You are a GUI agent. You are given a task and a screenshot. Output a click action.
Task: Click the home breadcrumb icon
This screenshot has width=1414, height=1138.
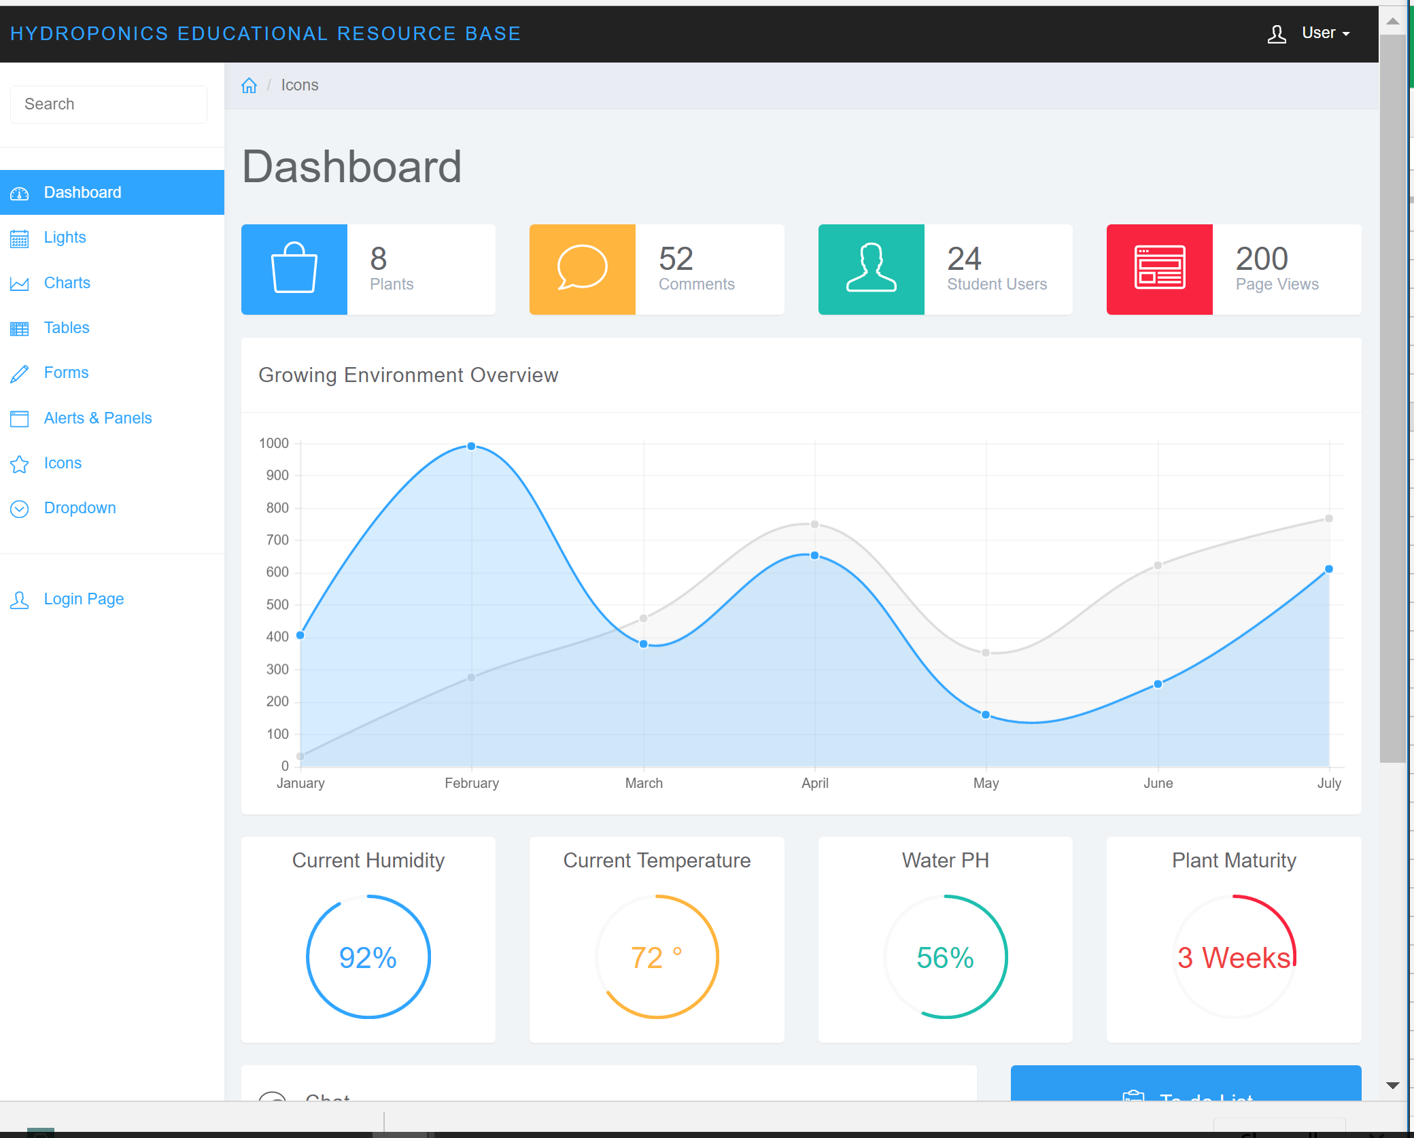(249, 86)
